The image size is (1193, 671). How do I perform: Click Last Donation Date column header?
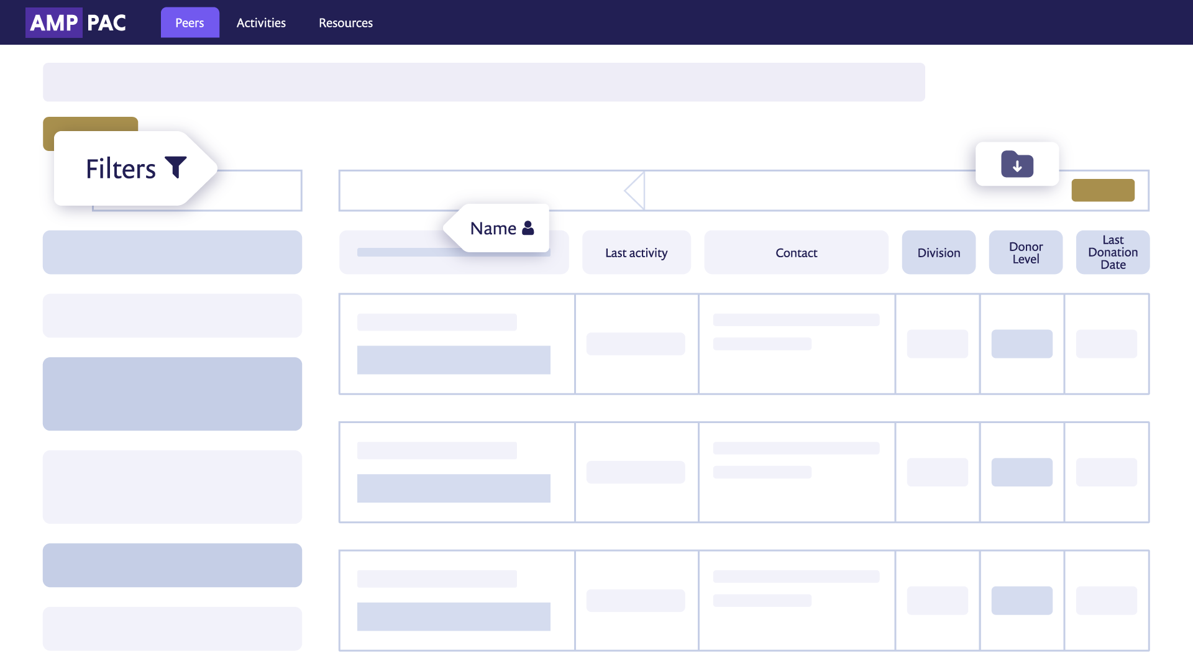(x=1112, y=252)
